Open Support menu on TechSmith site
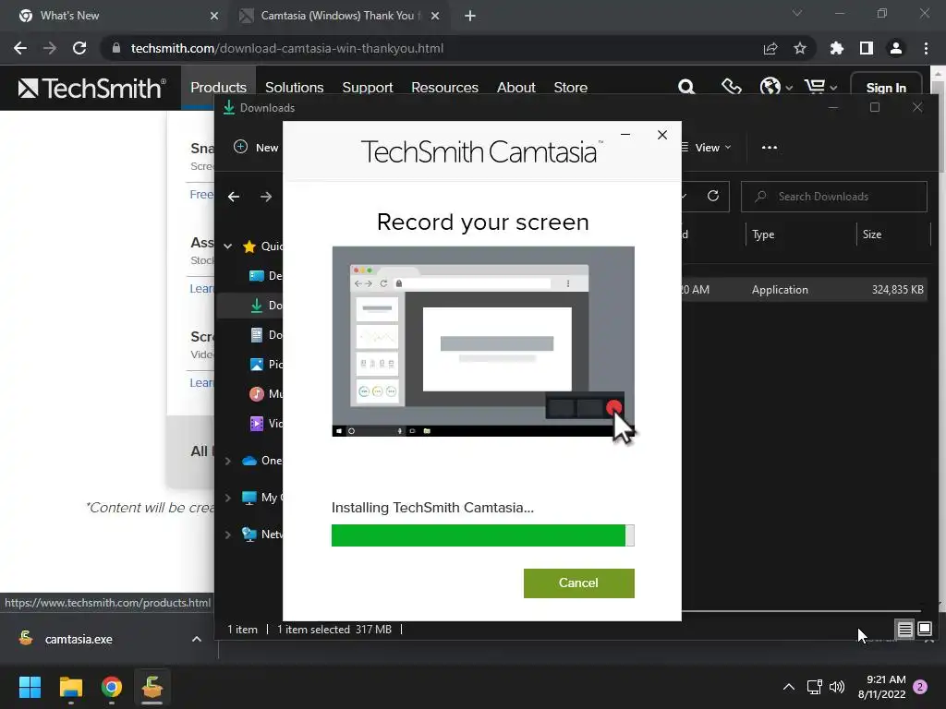Viewport: 946px width, 709px height. click(x=368, y=88)
